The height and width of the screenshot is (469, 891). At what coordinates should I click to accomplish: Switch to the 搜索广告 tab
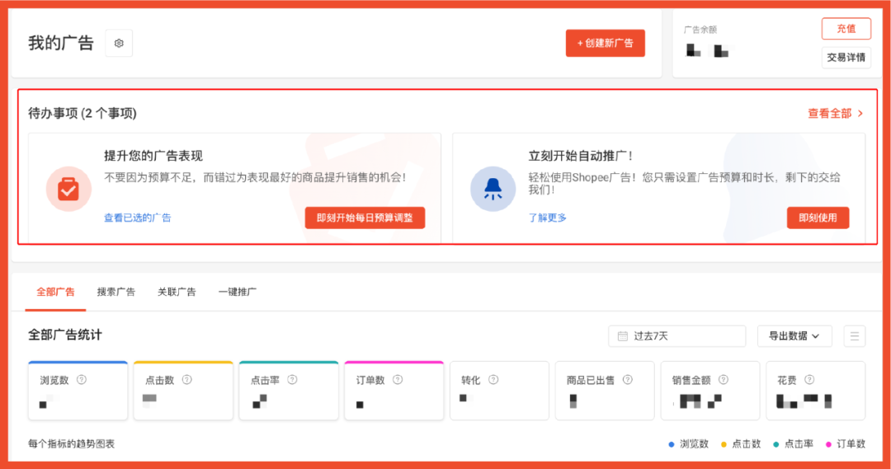click(116, 292)
